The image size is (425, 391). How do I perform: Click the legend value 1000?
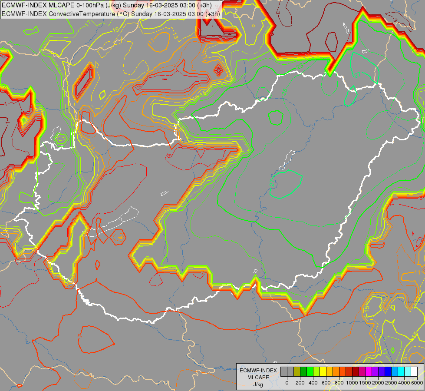[x=352, y=383]
